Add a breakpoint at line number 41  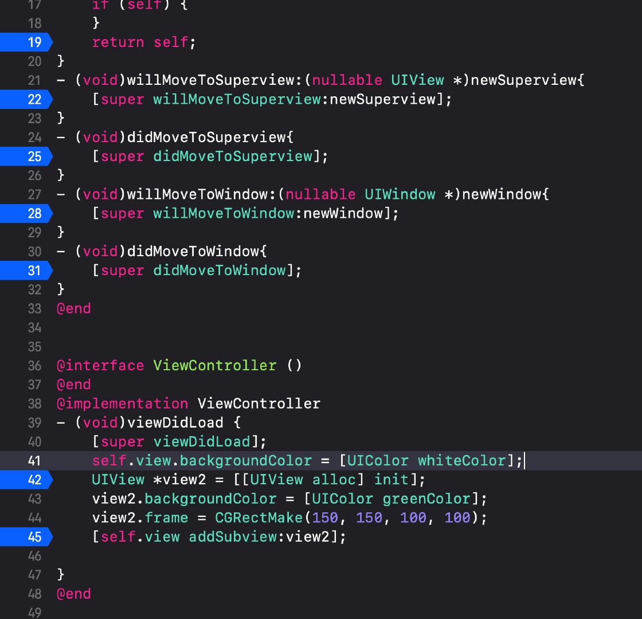[34, 461]
